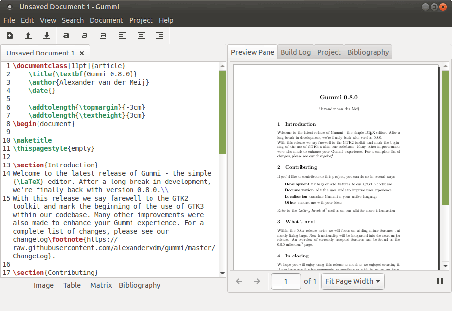Open the Document menu
Screen dimensions: 452x311
[106, 20]
